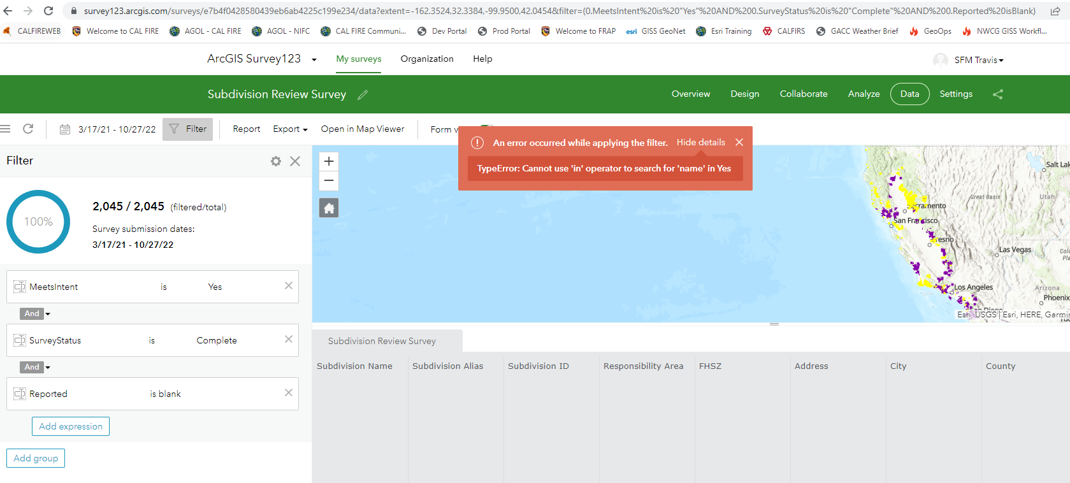Viewport: 1070px width, 483px height.
Task: Change the SurveyStatus operator "is"
Action: [x=152, y=341]
